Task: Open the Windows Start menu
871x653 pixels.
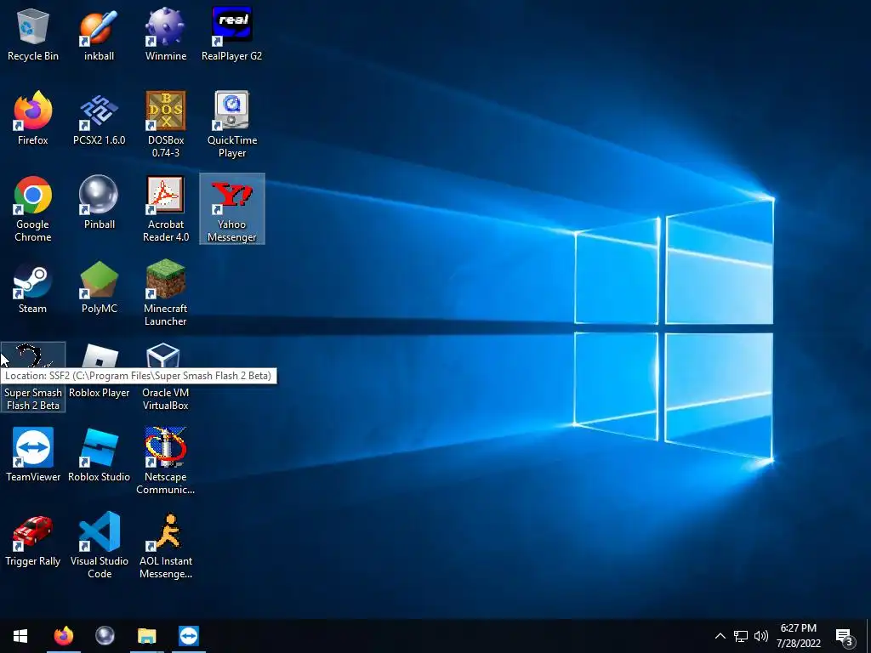Action: click(x=20, y=636)
